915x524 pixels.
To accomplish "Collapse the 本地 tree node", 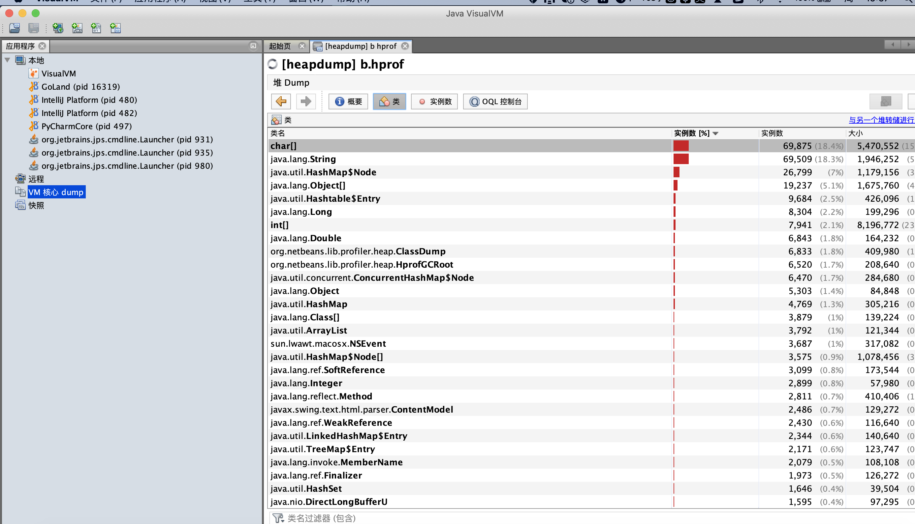I will click(7, 60).
